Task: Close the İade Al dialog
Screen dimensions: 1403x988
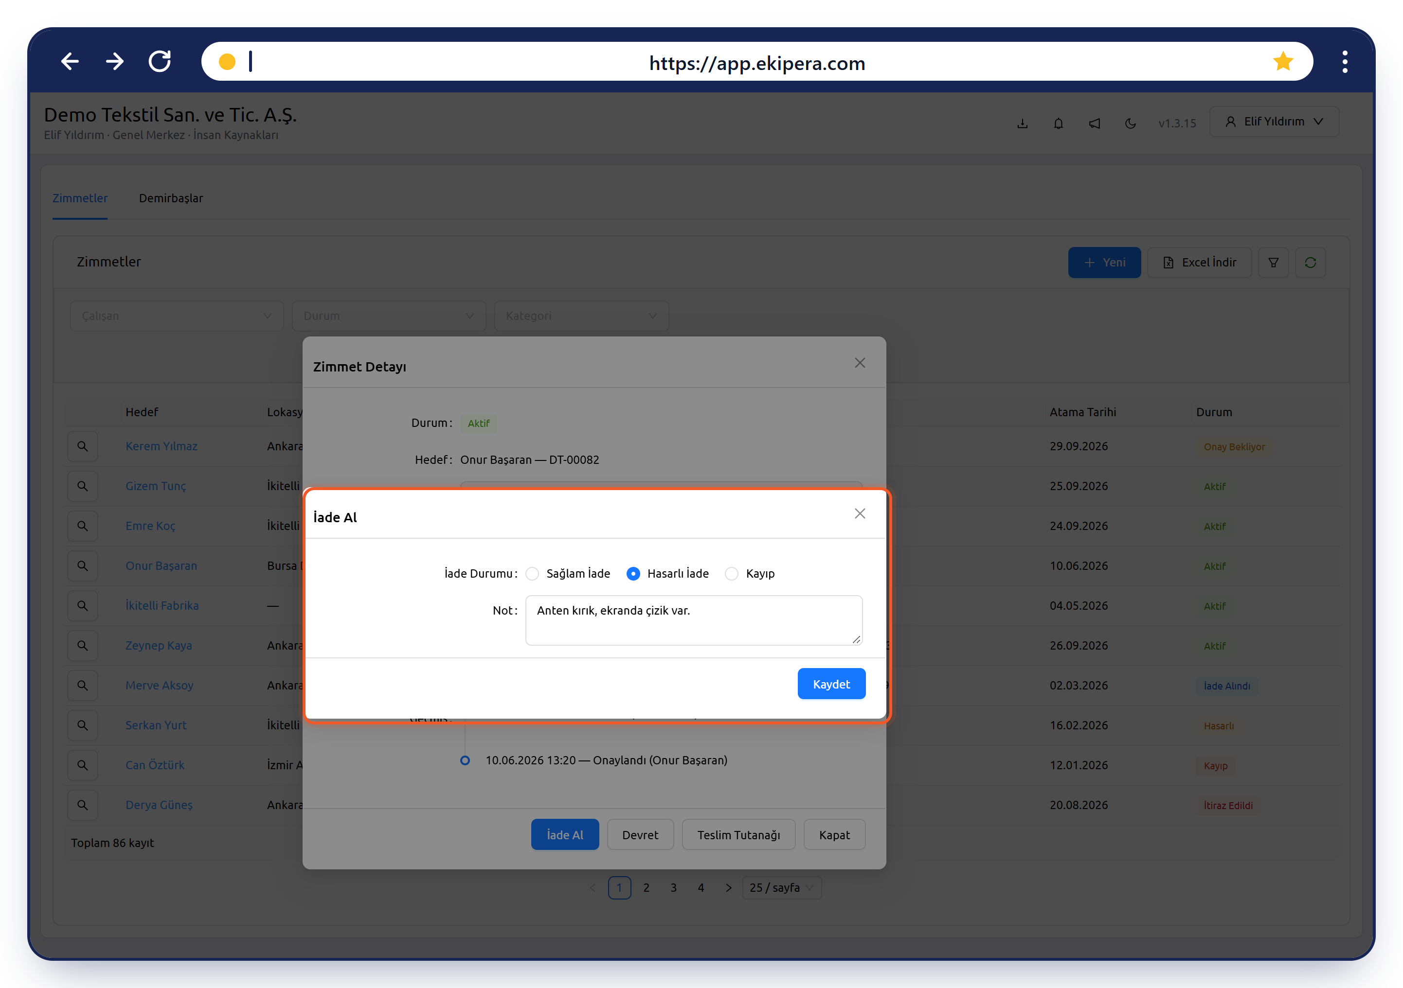Action: (860, 513)
